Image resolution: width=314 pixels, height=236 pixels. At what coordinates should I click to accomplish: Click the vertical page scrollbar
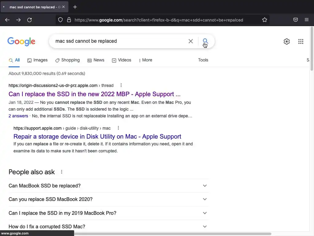[312, 48]
